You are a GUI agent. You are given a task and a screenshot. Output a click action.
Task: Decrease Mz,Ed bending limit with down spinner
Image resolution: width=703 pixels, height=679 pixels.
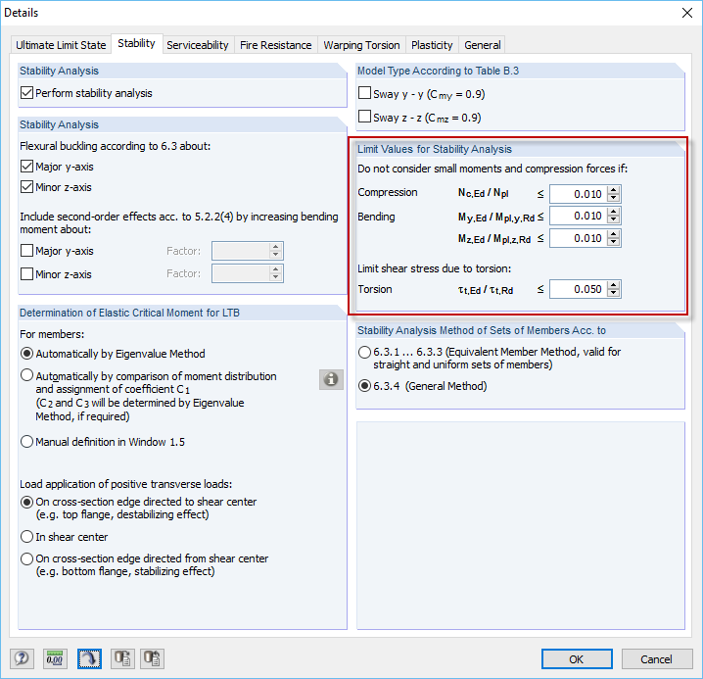pos(613,242)
